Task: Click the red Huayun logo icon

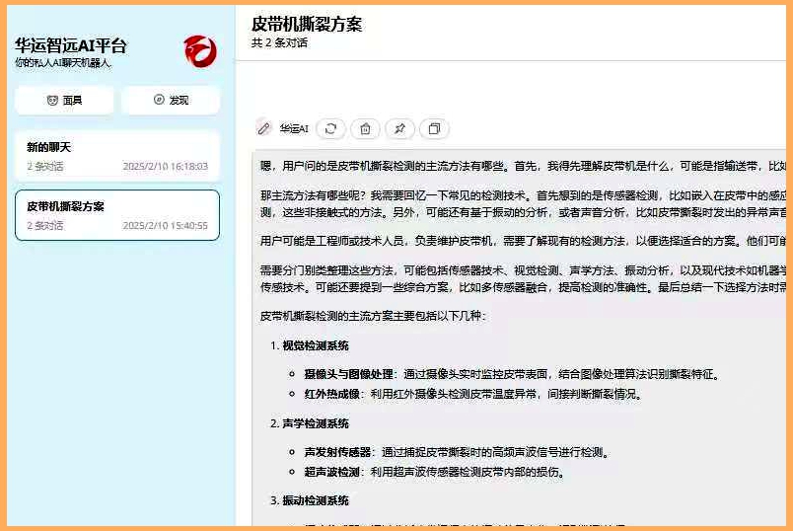Action: 200,50
